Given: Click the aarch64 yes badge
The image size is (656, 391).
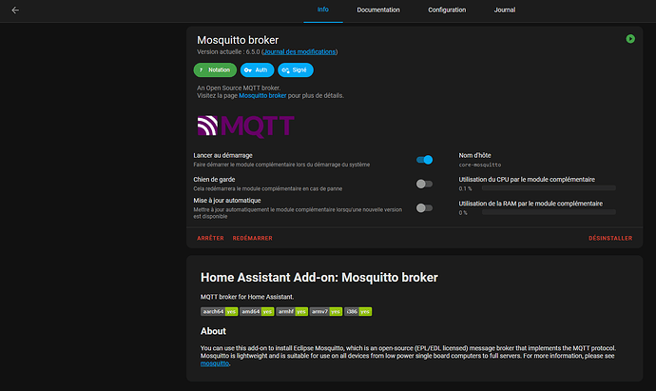Looking at the screenshot, I should click(220, 311).
